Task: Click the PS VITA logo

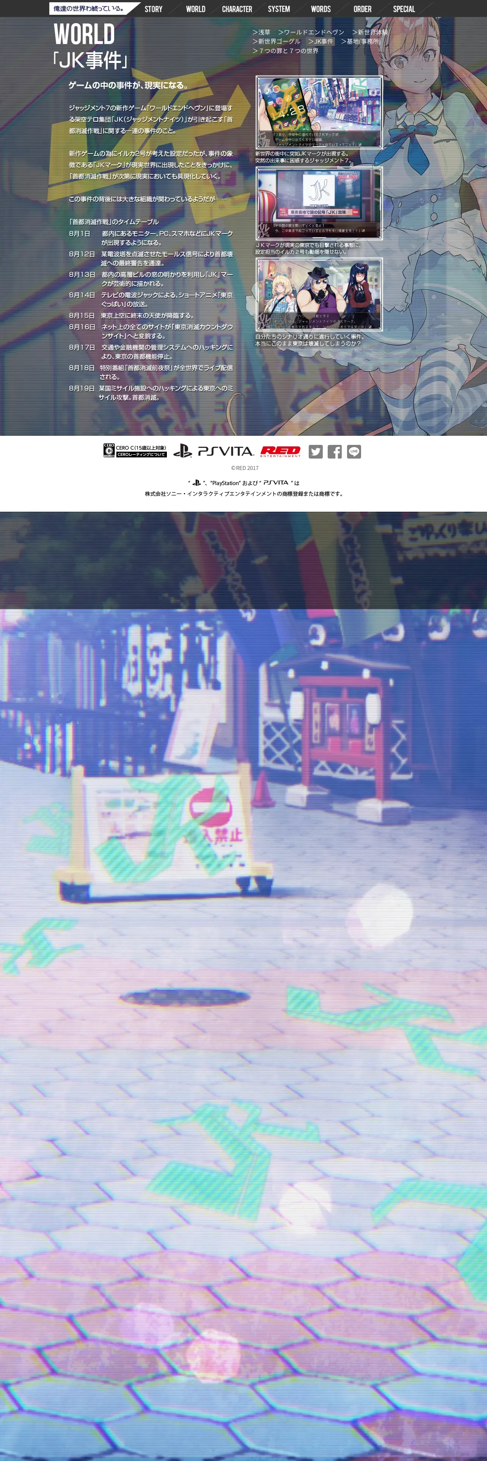Action: coord(226,451)
